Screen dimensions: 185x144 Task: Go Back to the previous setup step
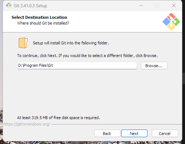[x=107, y=134]
